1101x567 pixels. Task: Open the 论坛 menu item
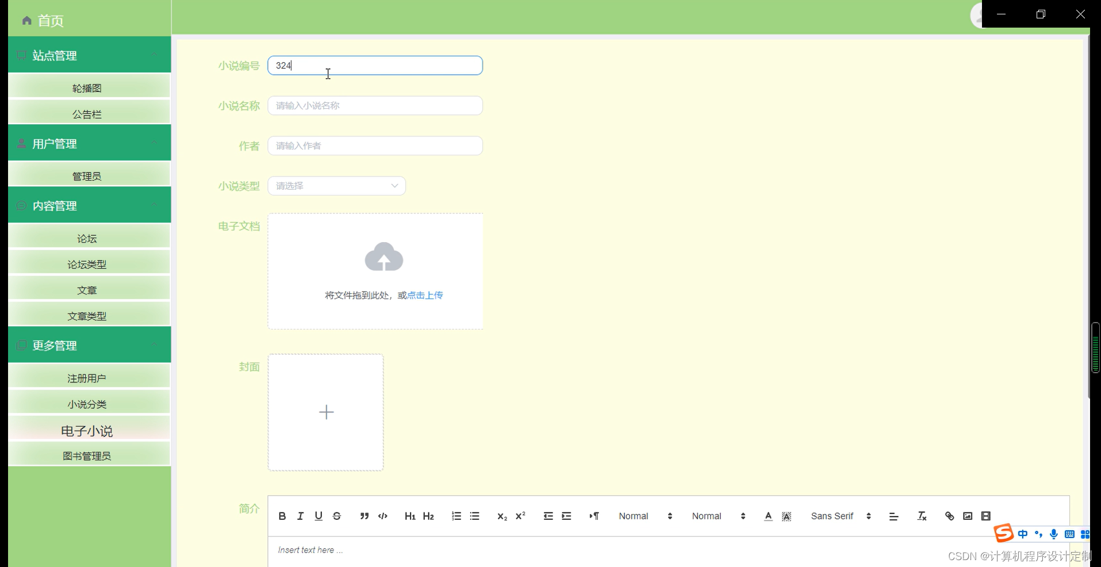click(90, 237)
